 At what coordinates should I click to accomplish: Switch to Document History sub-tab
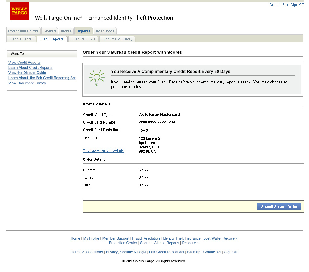[x=117, y=39]
